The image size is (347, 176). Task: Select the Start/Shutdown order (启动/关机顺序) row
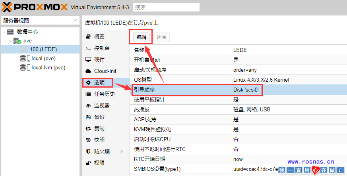tap(238, 70)
